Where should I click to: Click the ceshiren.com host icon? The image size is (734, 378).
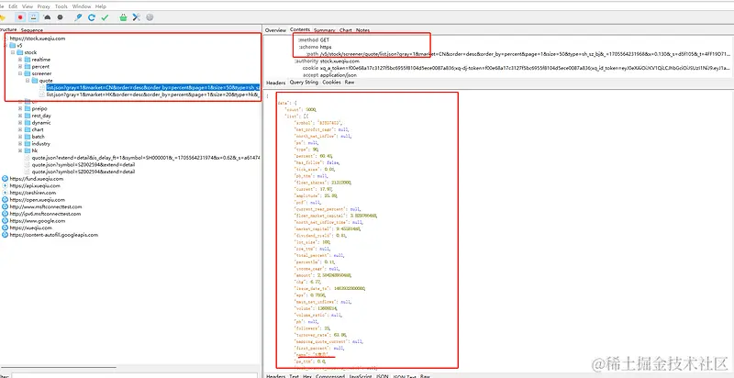[x=6, y=193]
